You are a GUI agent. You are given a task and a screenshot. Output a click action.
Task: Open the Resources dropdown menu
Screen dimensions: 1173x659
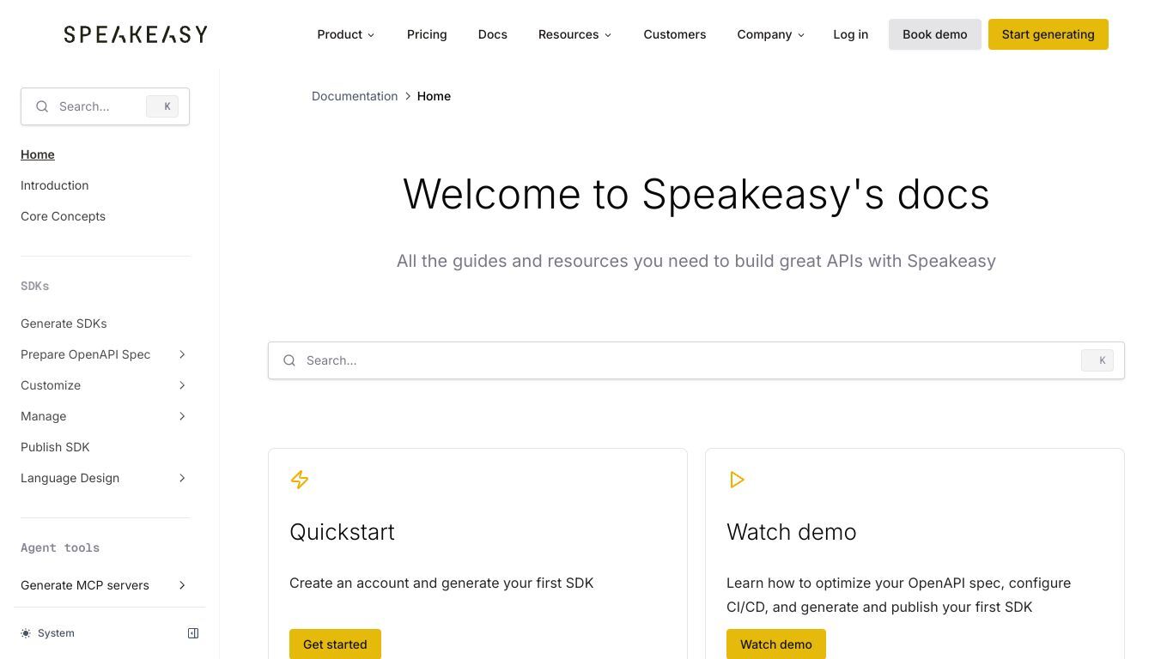pos(574,34)
